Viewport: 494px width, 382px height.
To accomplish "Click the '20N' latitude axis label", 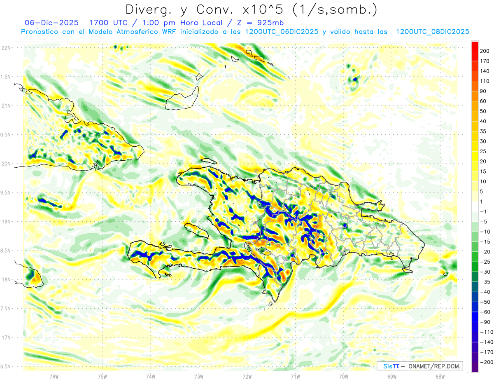I will [x=6, y=164].
